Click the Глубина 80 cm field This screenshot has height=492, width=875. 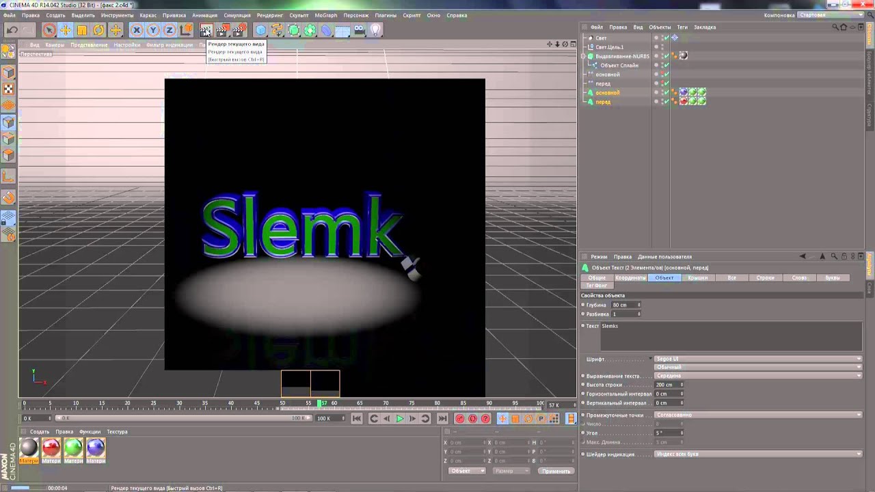click(626, 305)
